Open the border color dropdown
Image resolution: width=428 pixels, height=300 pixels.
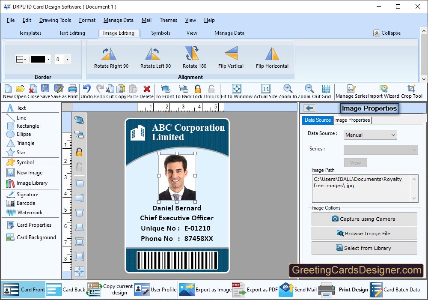(x=49, y=59)
